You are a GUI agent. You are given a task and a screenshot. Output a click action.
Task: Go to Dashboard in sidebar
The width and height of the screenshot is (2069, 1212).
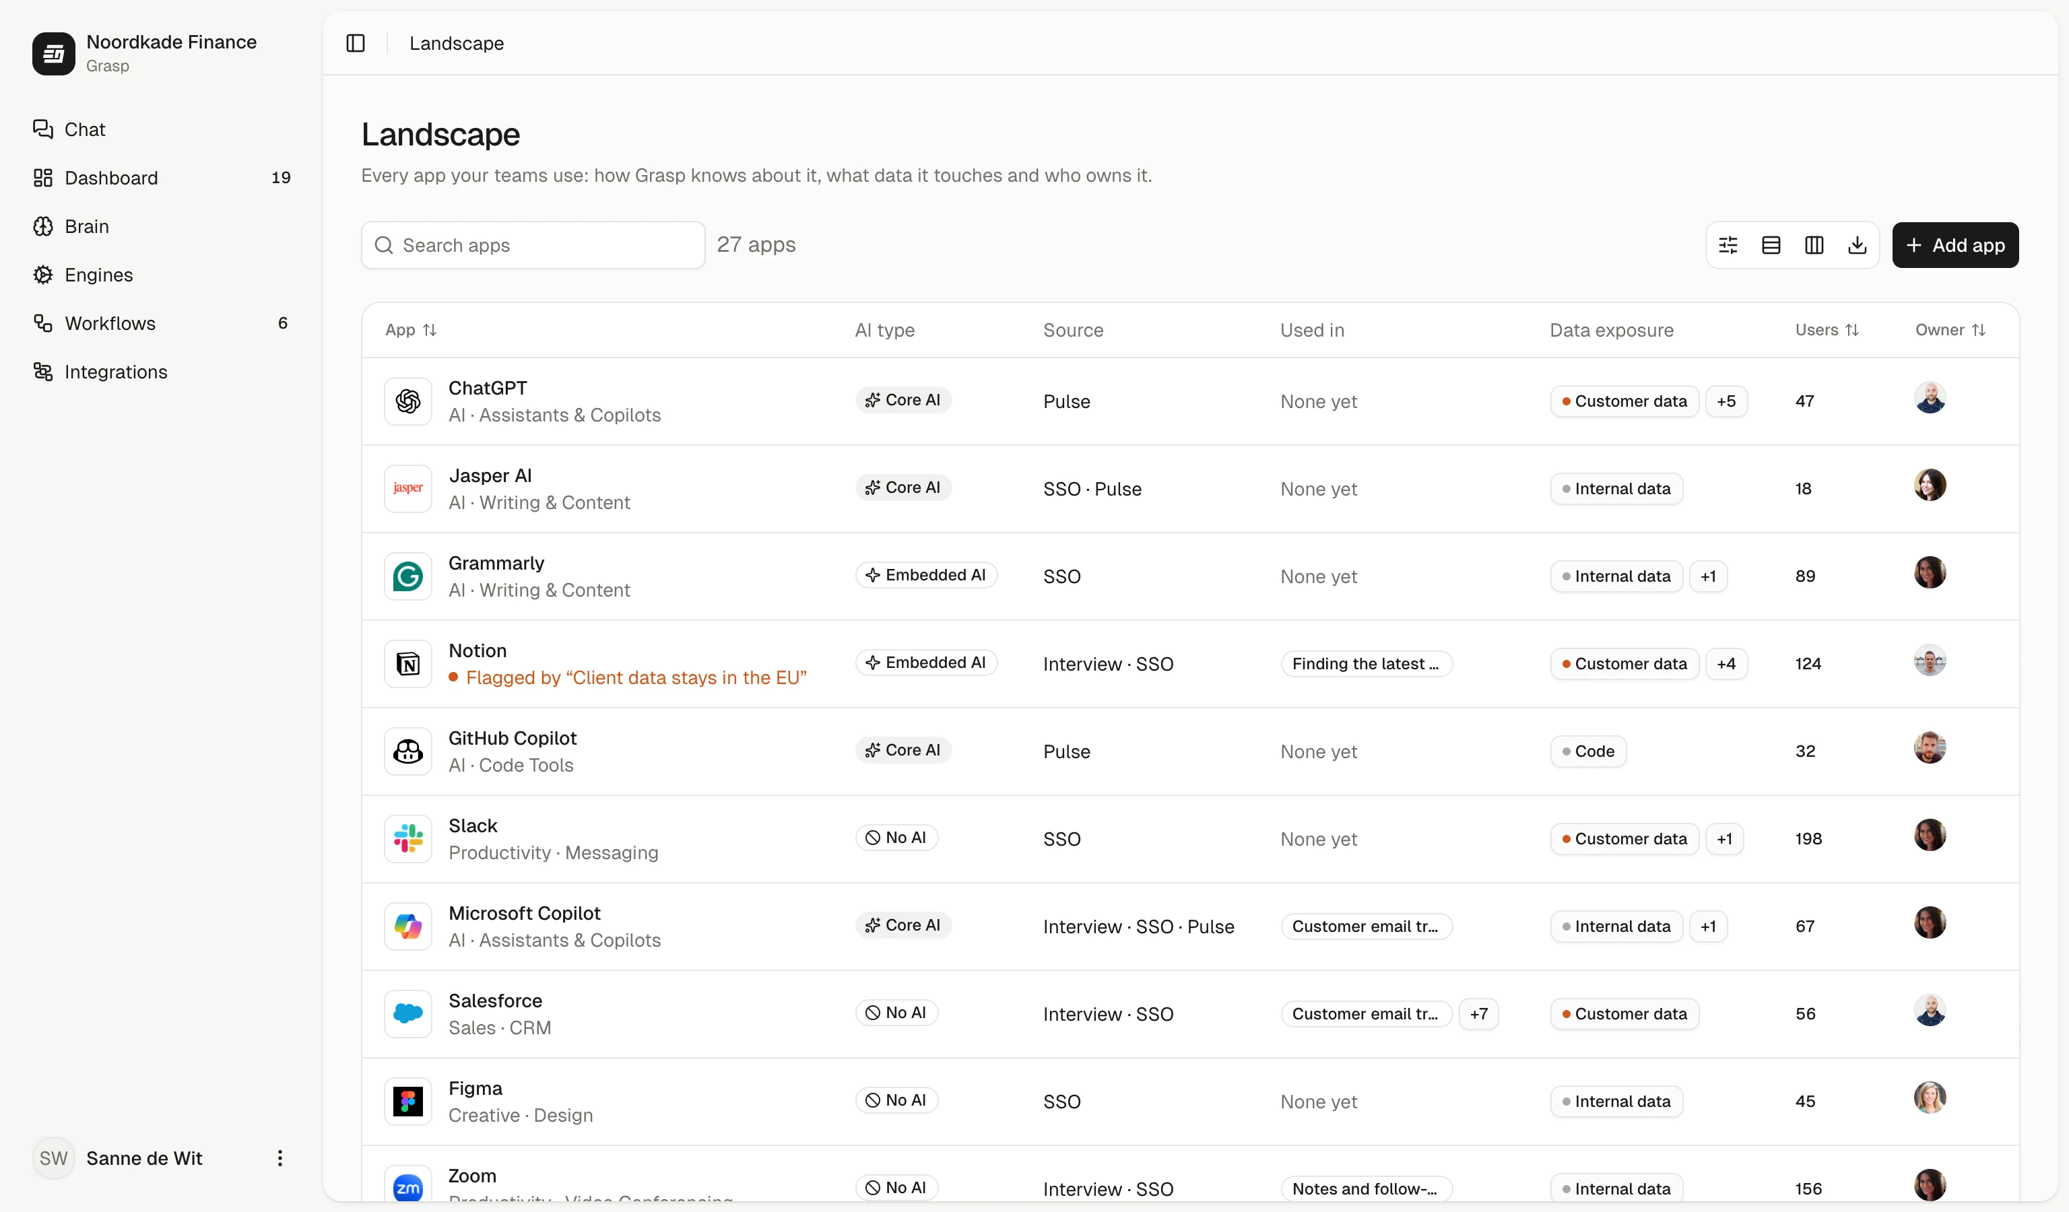162,178
